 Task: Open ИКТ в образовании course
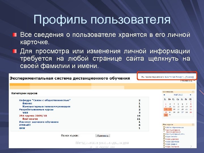pos(175,127)
